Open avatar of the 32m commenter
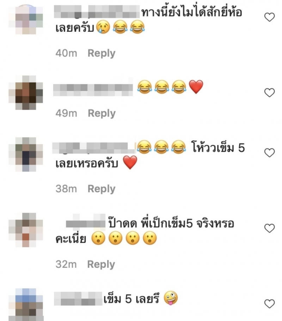Viewport: 282px width, 321px height. (26, 230)
